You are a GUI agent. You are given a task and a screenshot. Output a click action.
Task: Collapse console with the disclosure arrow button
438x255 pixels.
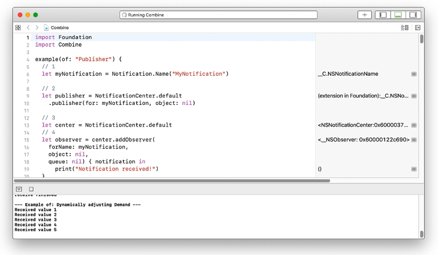(18, 189)
